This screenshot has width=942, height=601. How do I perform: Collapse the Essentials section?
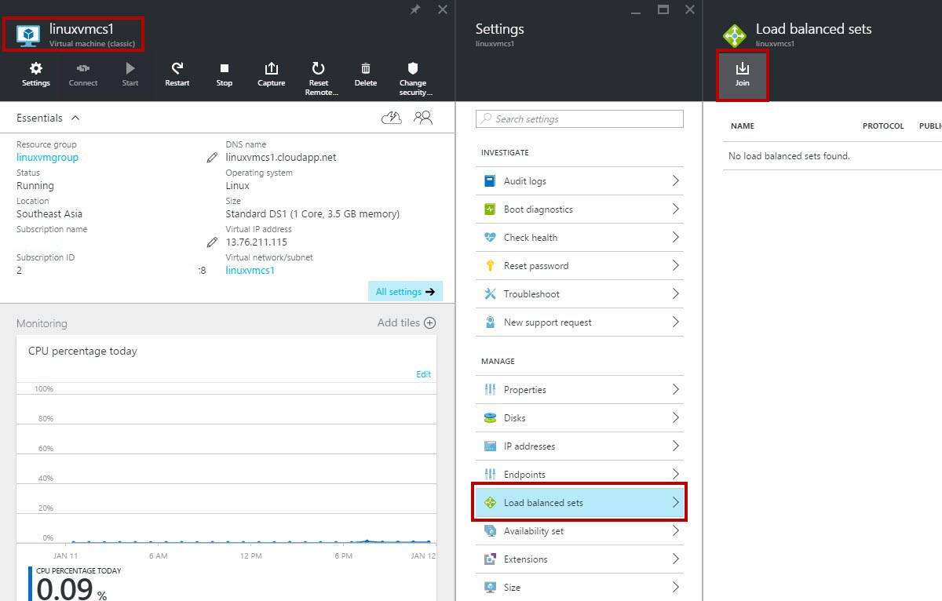pos(75,118)
